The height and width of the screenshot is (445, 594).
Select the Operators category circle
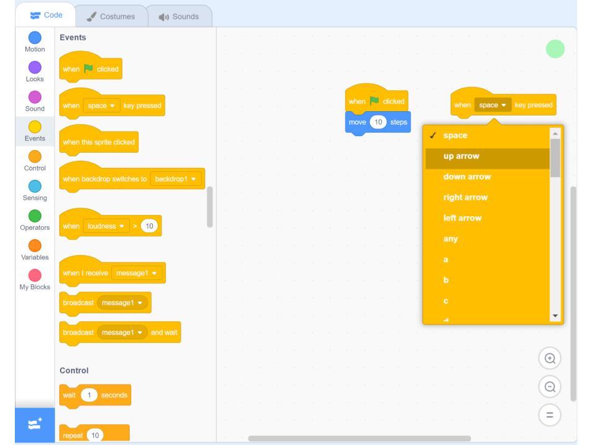point(35,216)
